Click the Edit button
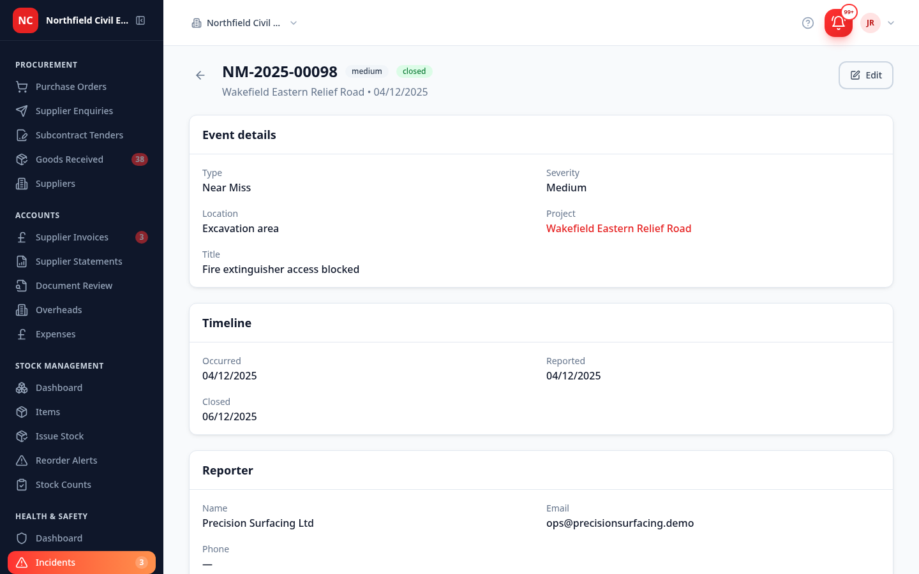 click(865, 75)
